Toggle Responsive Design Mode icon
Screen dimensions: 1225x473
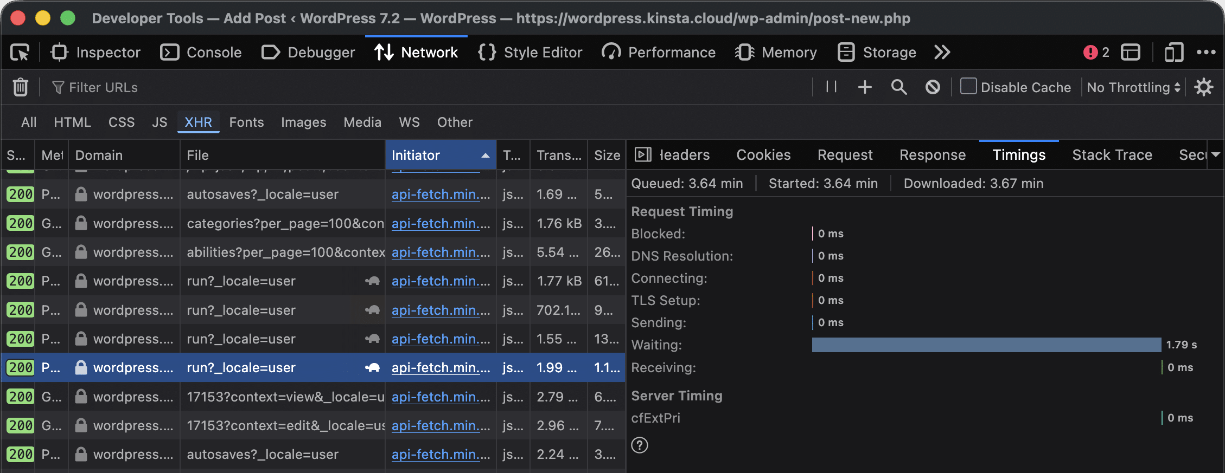coord(1173,53)
